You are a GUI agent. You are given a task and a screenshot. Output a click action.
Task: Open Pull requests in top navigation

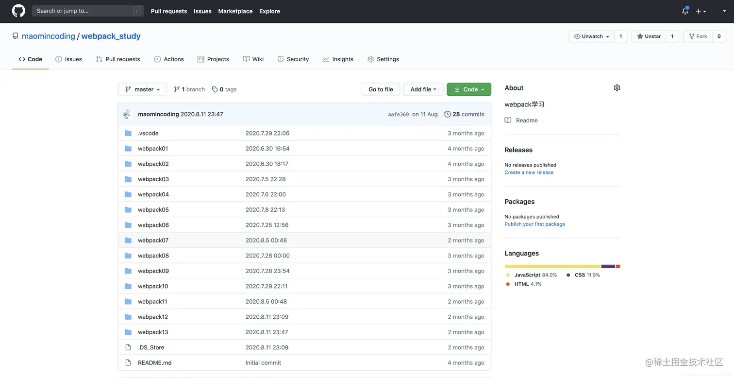(x=169, y=11)
